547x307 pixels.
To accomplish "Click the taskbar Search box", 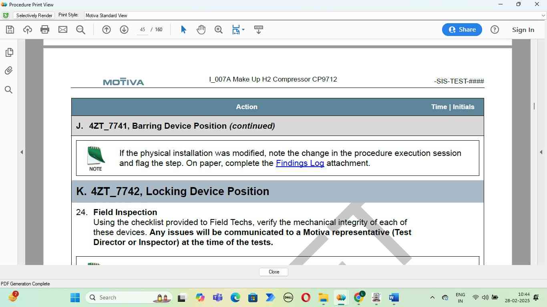I will [x=129, y=297].
